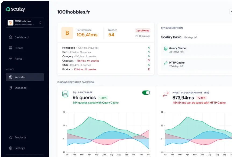Click the -158% green badge
The image size is (232, 157).
coord(103,98)
